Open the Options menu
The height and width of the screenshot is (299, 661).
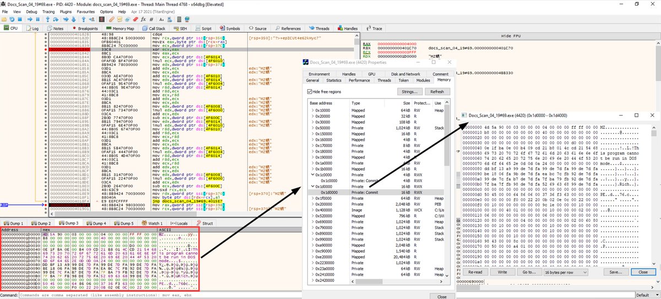coord(106,11)
